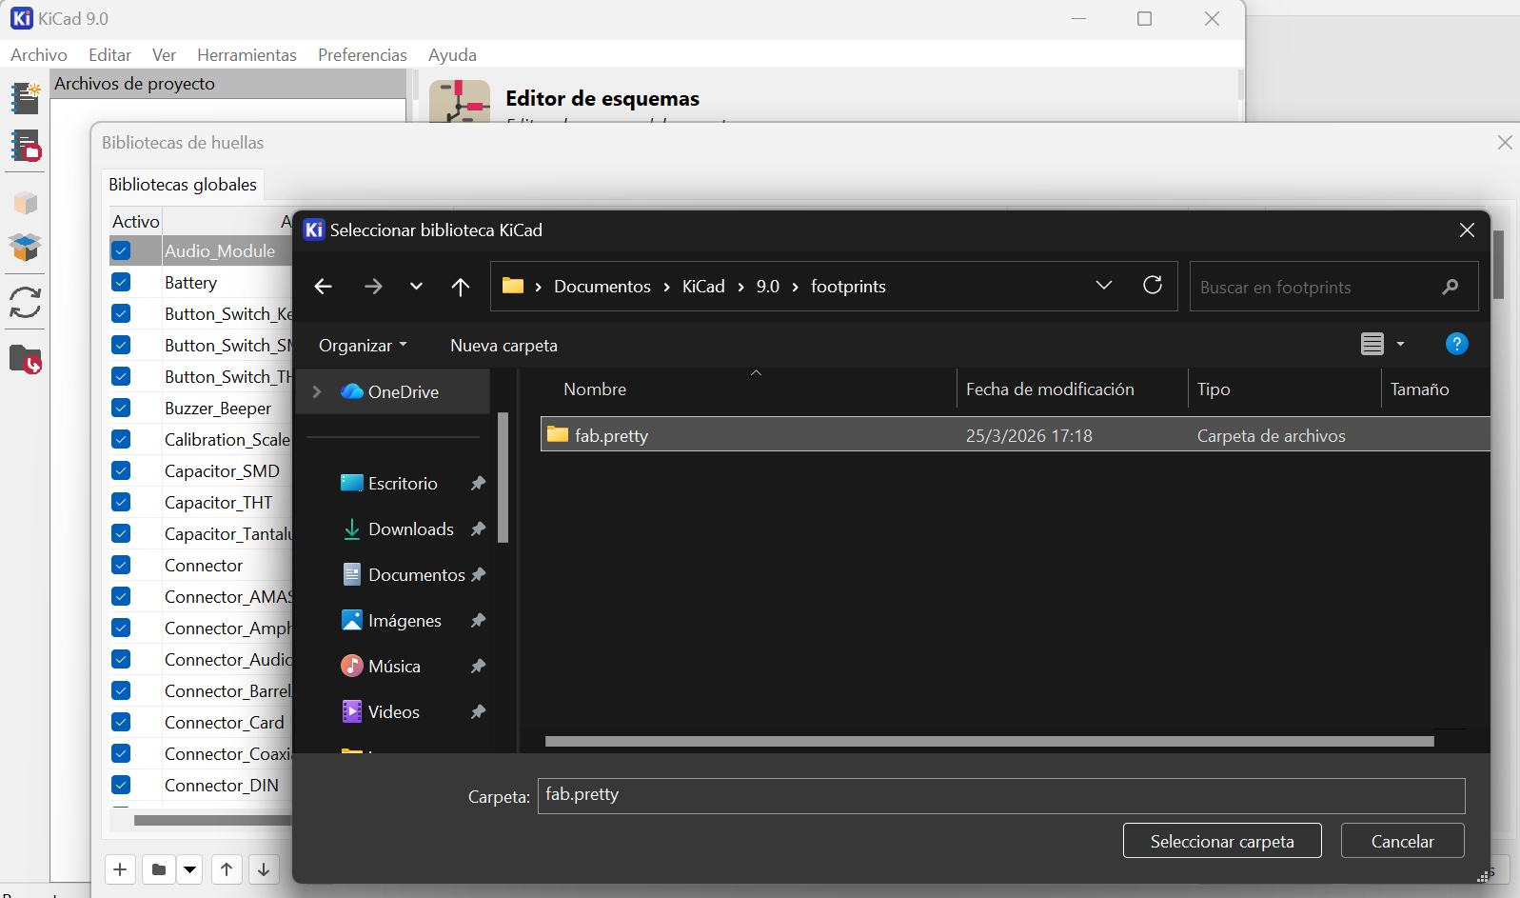Go back in the file dialog
This screenshot has width=1520, height=898.
click(324, 287)
